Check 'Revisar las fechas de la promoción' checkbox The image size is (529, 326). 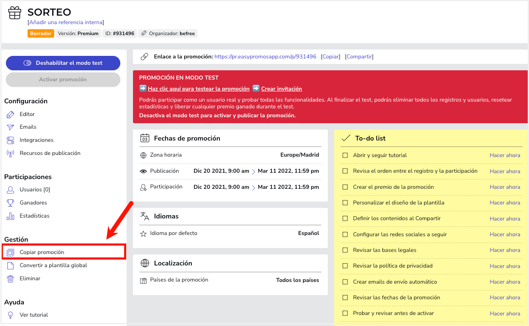pos(345,298)
